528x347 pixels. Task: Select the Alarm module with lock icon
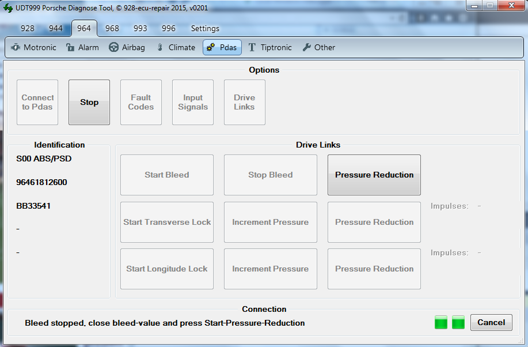click(82, 47)
